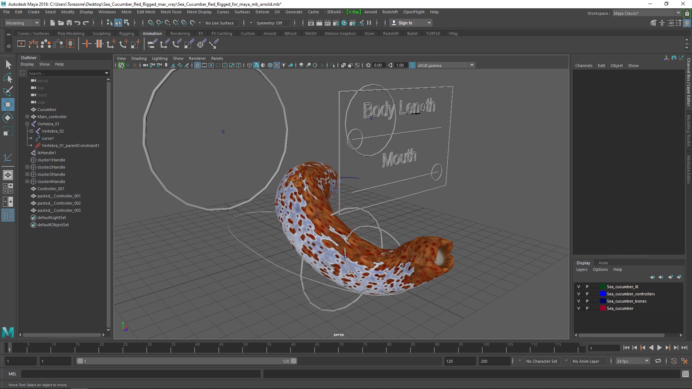This screenshot has width=692, height=389.
Task: Select the Scale tool in toolbox
Action: click(8, 131)
